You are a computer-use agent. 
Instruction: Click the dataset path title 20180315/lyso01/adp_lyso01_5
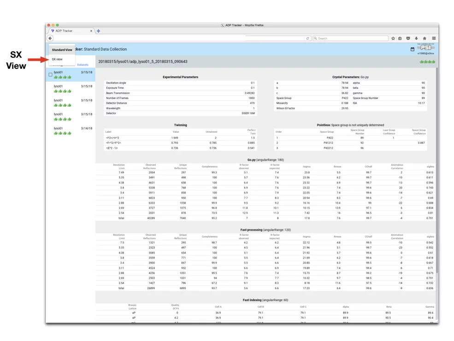143,62
